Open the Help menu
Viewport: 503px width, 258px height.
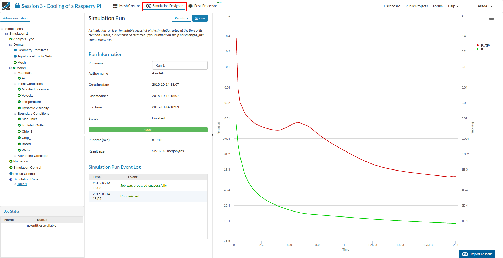point(453,6)
